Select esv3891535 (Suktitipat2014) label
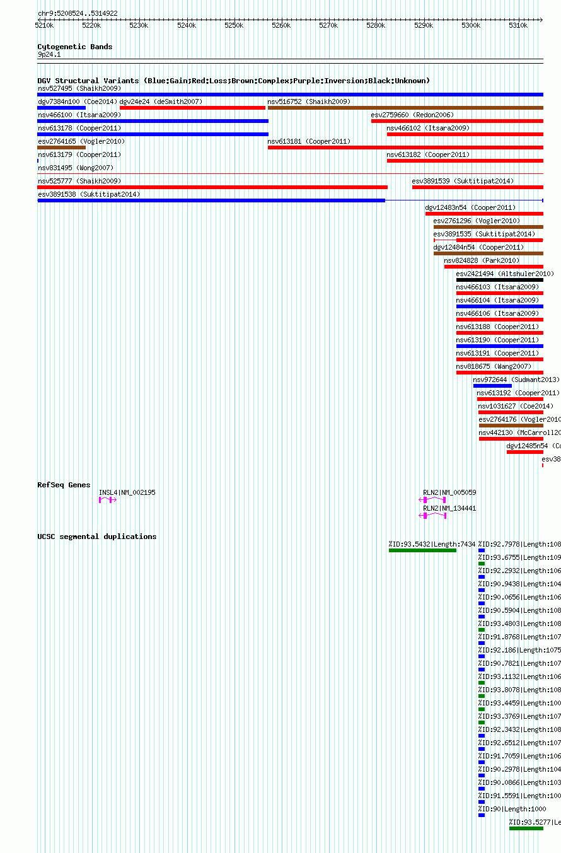This screenshot has width=561, height=853. [485, 234]
